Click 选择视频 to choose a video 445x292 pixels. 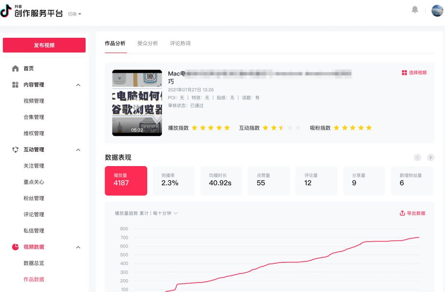pos(414,73)
